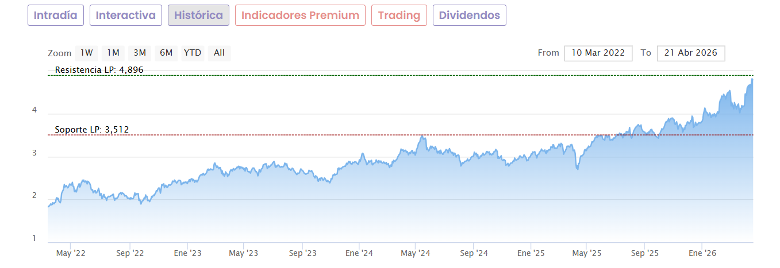Select the Histórica tab

click(x=198, y=15)
